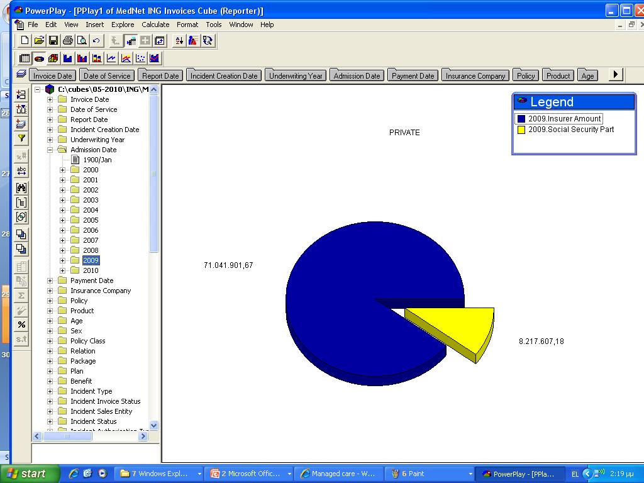Click yellow swatch for 2009.Social Security Part
This screenshot has height=483, width=644.
pos(521,130)
